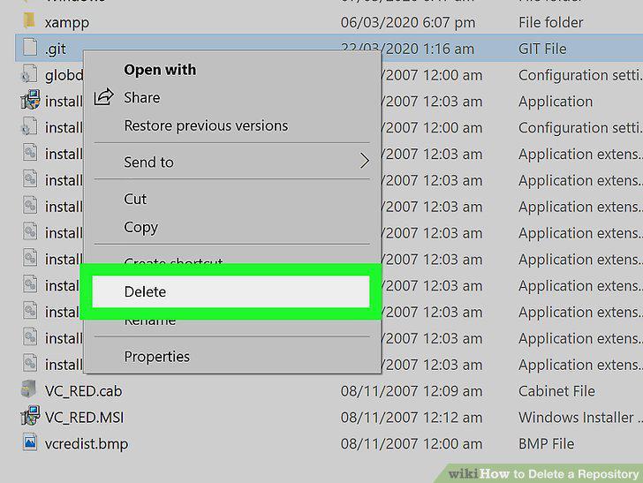Image resolution: width=643 pixels, height=483 pixels.
Task: Choose Open with from the context menu
Action: (x=160, y=70)
